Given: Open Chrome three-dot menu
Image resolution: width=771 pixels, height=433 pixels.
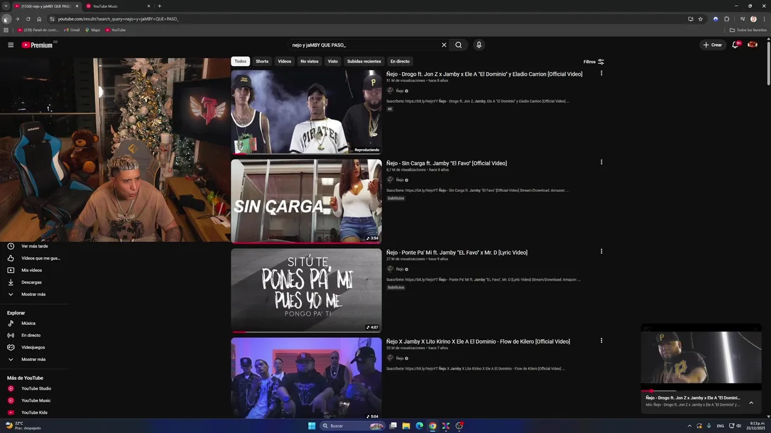Looking at the screenshot, I should pyautogui.click(x=764, y=19).
